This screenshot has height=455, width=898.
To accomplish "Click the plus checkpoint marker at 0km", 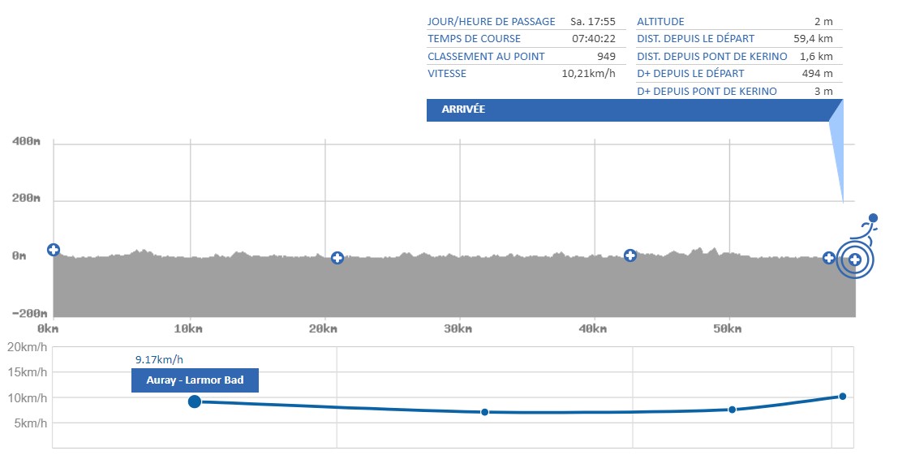I will pos(54,250).
